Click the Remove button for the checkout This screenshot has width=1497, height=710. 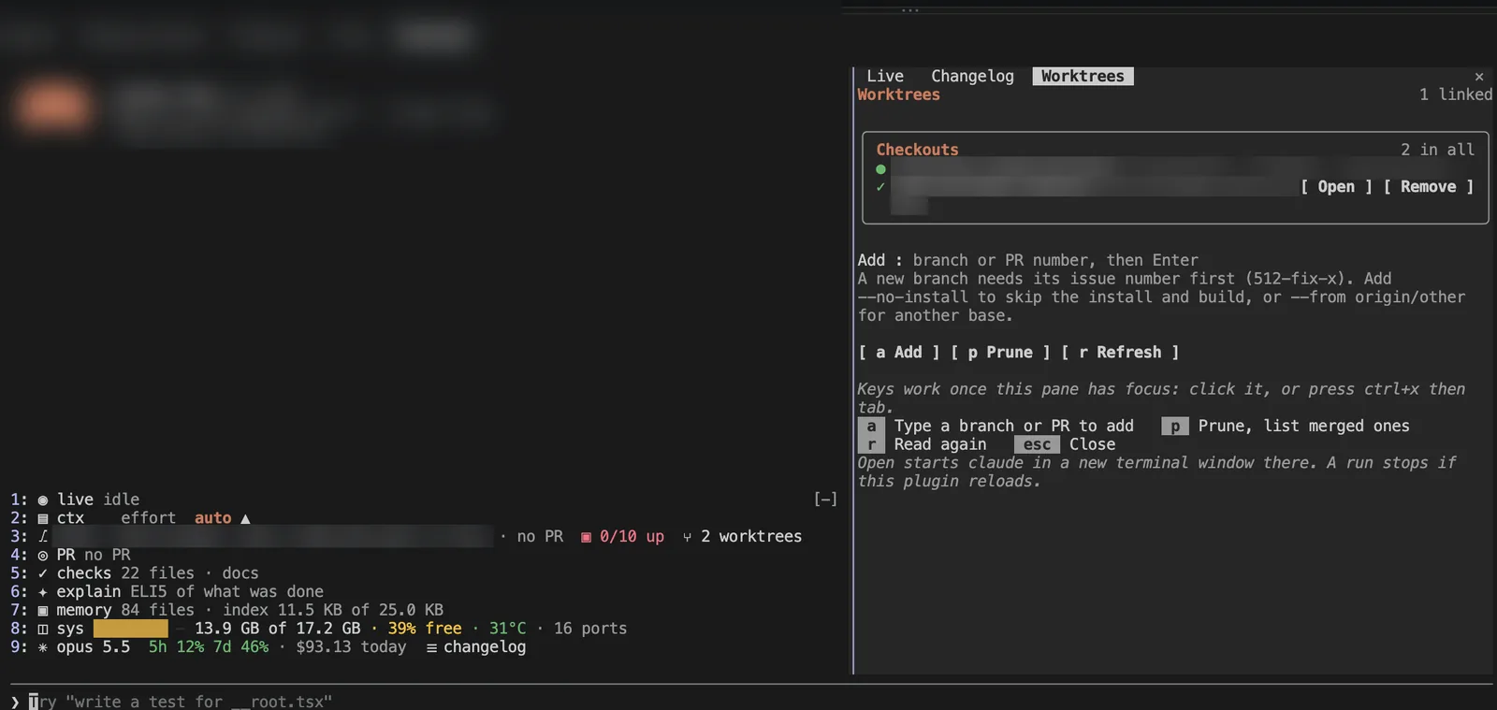click(1428, 186)
